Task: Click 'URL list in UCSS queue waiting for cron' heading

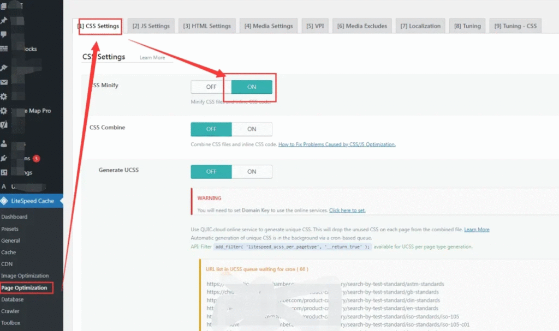Action: click(x=257, y=269)
